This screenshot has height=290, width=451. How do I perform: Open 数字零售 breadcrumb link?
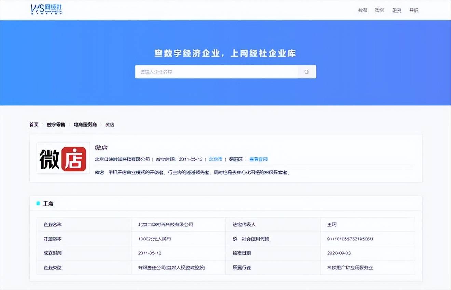coord(56,124)
